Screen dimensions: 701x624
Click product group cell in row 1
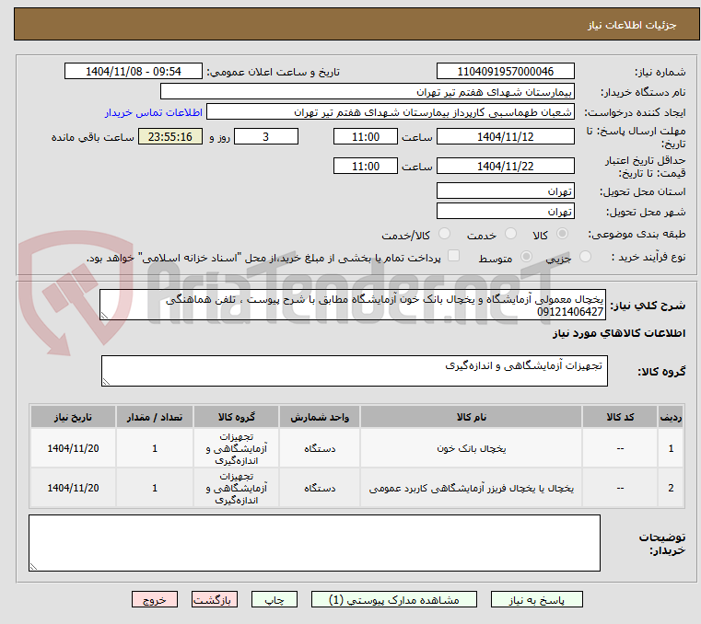click(x=236, y=448)
